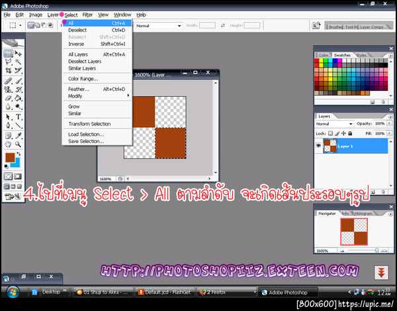Open the Opacity slider arrow in Layers
Viewport: 397px width, 311px height.
pos(390,123)
